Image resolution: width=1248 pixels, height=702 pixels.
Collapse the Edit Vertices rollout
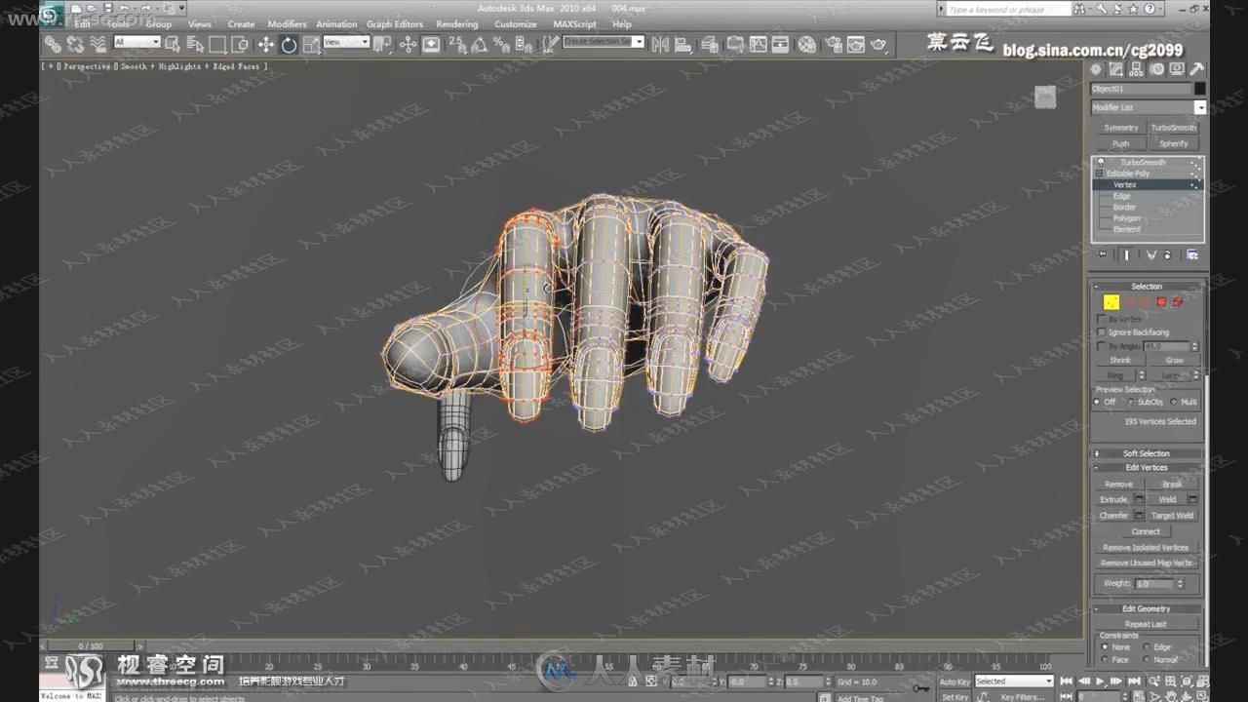tap(1147, 467)
